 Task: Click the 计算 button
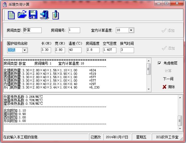point(168,71)
